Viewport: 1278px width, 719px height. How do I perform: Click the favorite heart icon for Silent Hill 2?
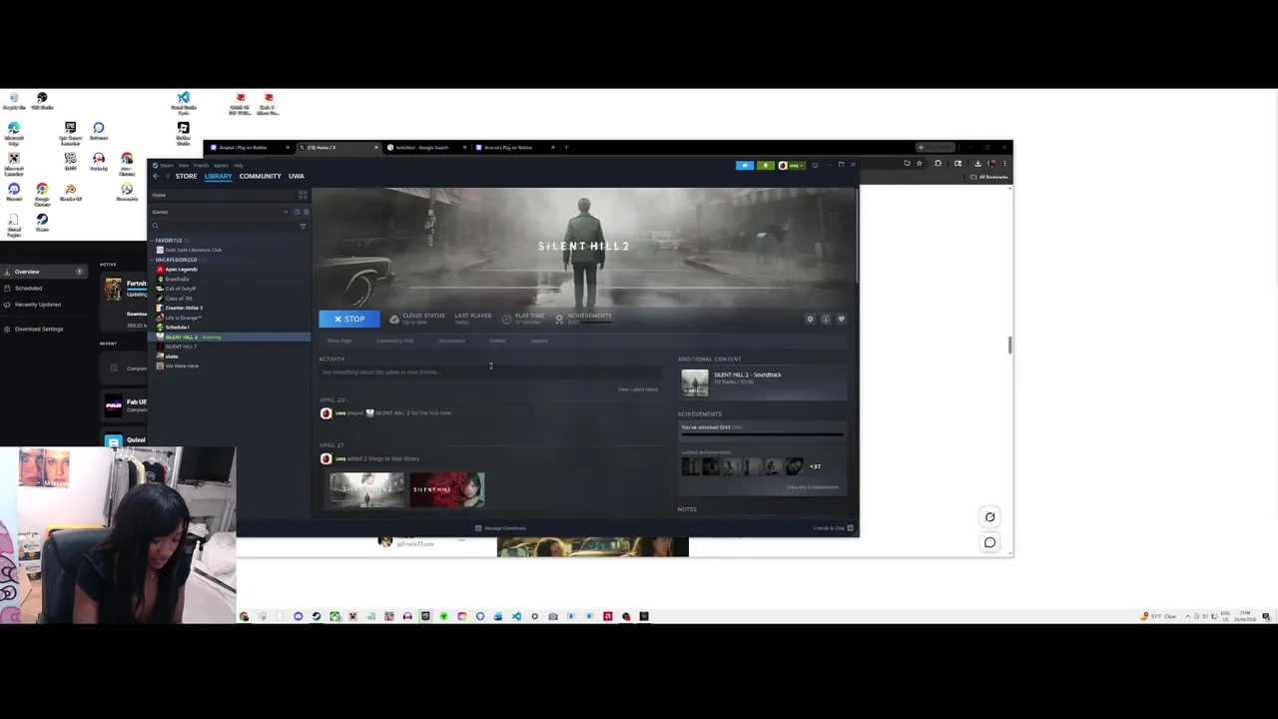[x=842, y=320]
